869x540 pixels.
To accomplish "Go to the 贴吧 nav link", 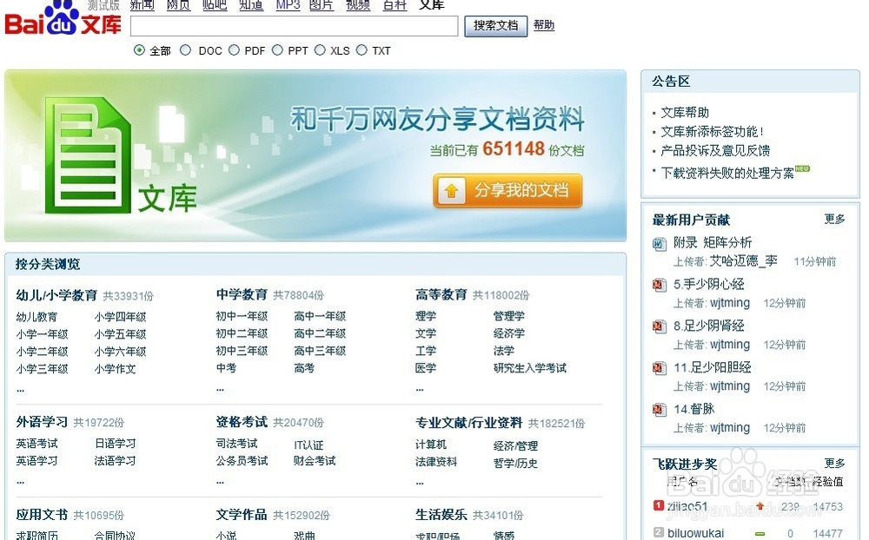I will click(215, 5).
